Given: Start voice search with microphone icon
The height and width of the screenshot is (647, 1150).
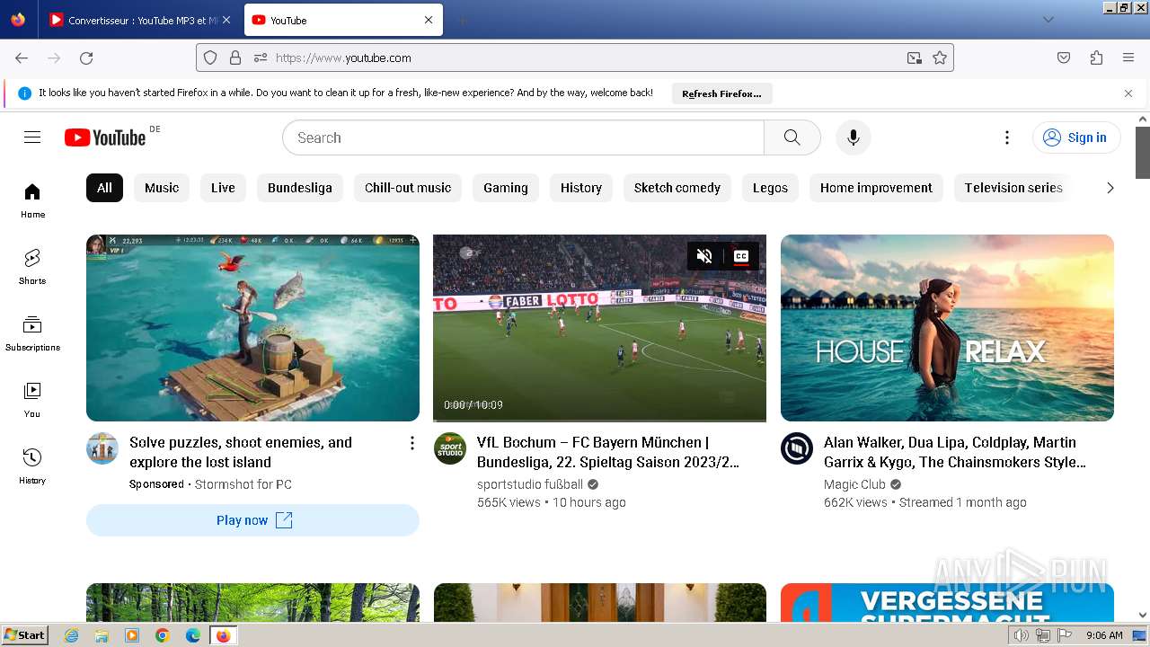Looking at the screenshot, I should pos(854,137).
